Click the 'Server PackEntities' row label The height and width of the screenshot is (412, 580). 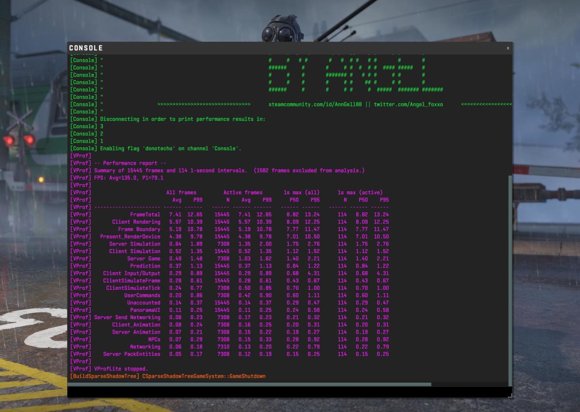132,354
